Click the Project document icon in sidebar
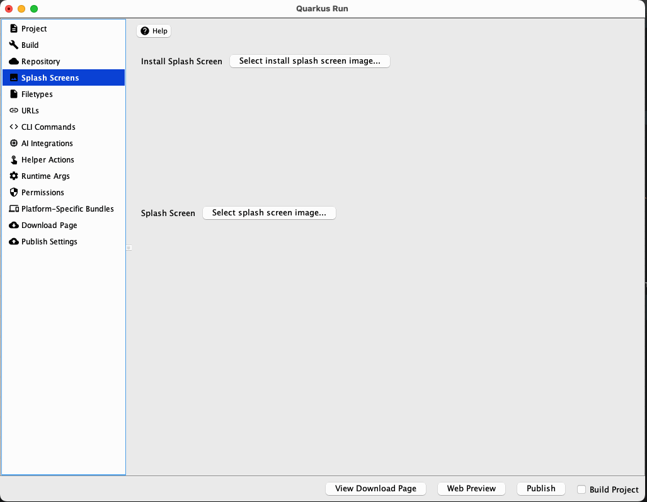Image resolution: width=647 pixels, height=502 pixels. (14, 28)
